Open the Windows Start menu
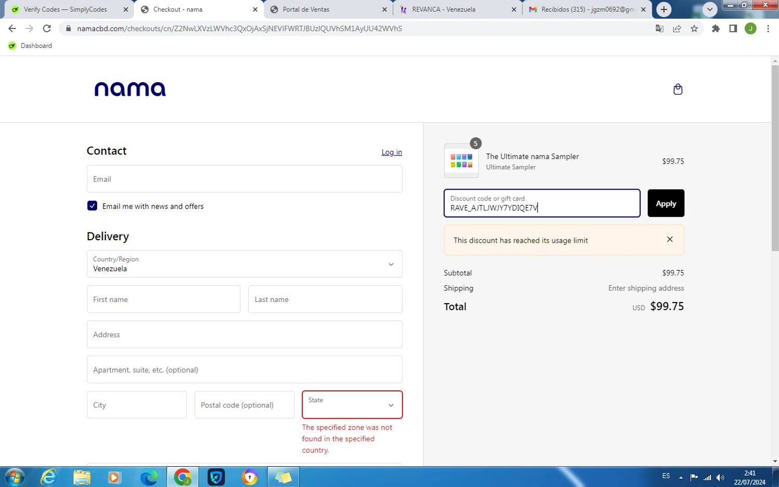Screen dimensions: 779x487 tap(15, 477)
